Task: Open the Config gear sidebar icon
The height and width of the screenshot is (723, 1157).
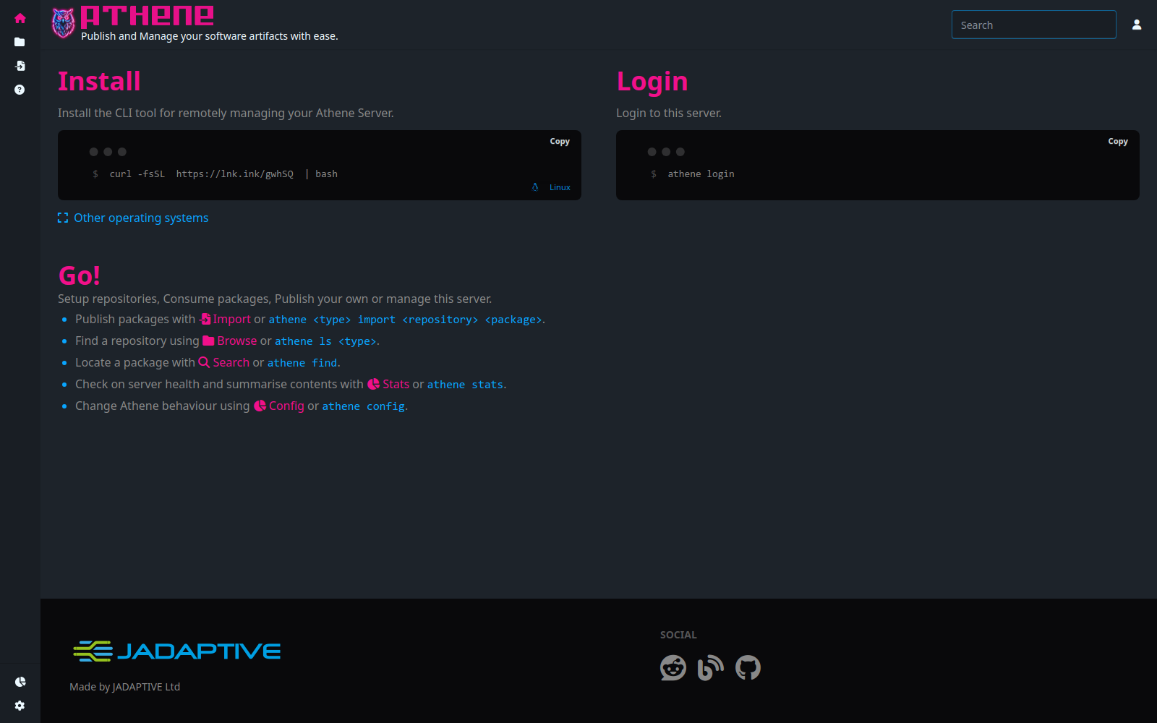Action: point(20,706)
